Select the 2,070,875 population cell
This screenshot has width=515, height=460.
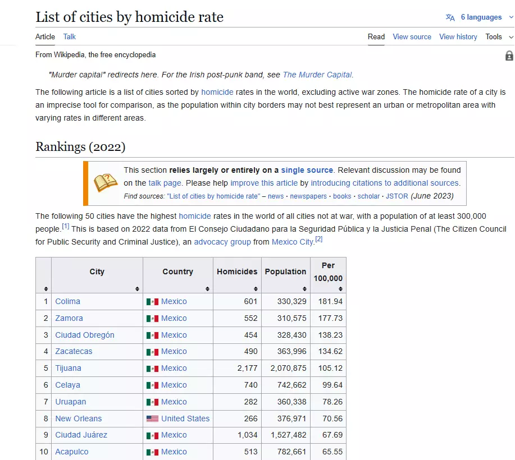coord(286,368)
